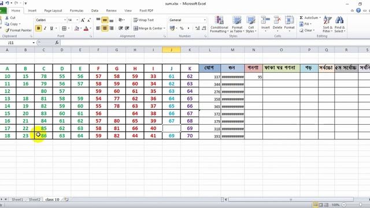370x208 pixels.
Task: Click the Insert Function fx button
Action: [x=57, y=43]
